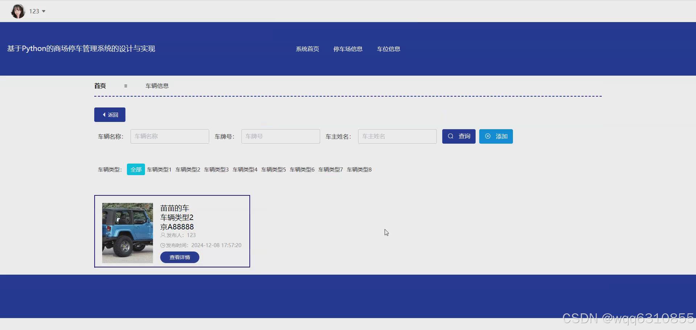
Task: Click the clock icon beside 发布时间
Action: 163,245
